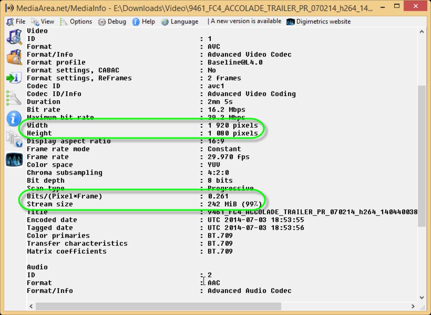Screen dimensions: 431x315
Task: Click the 'avc1' codec ID value
Action: point(216,86)
